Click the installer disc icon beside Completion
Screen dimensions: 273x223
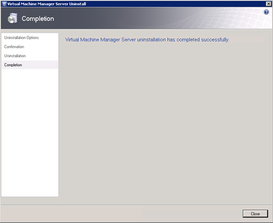(x=13, y=18)
